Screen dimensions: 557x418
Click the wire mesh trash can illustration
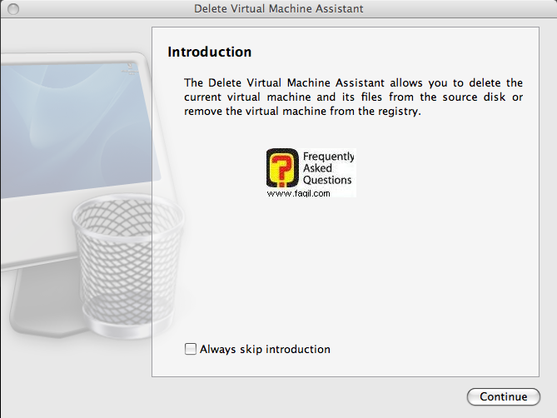coord(128,265)
